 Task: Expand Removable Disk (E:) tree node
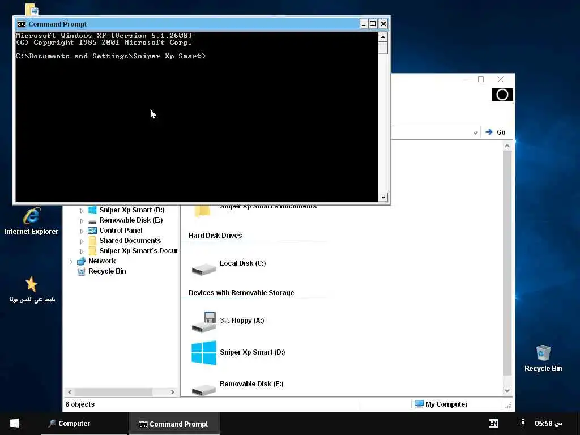pyautogui.click(x=82, y=221)
